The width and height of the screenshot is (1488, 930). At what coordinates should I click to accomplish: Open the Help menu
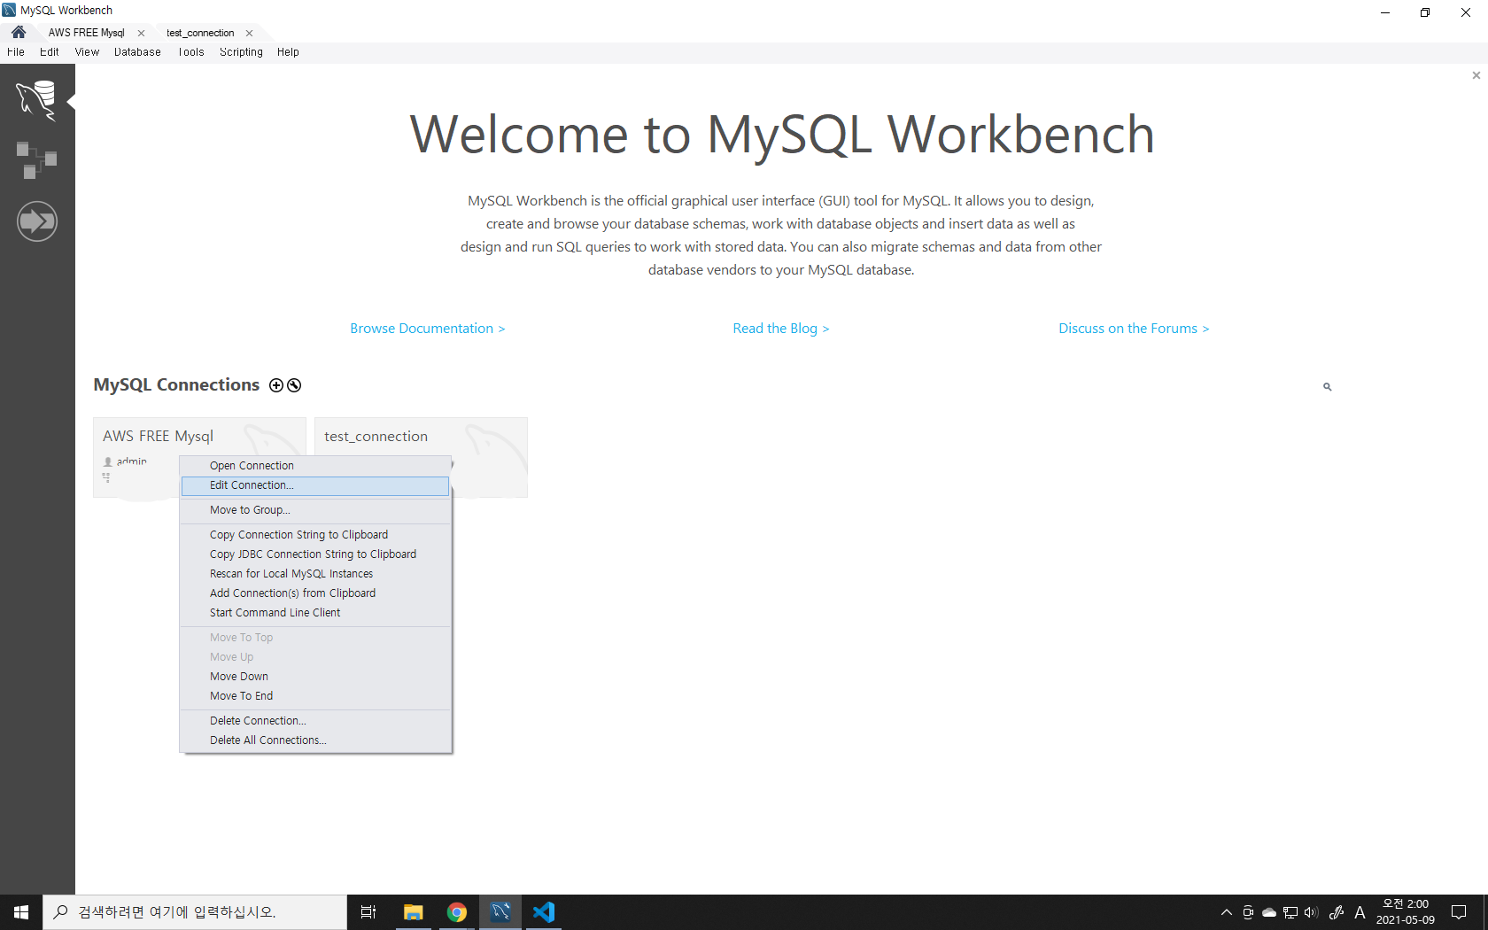coord(288,52)
